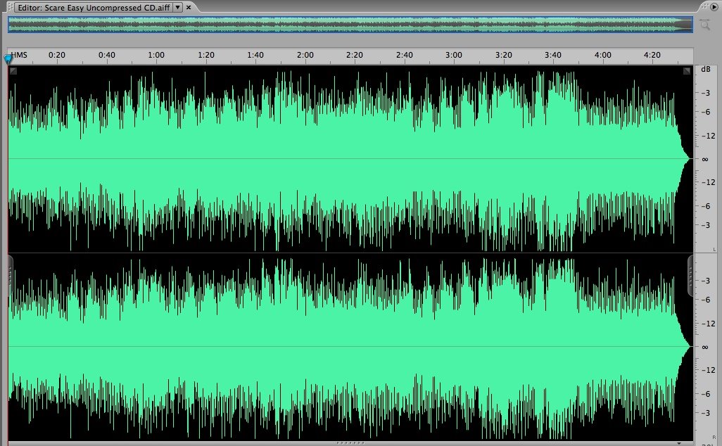
Task: Click the overview waveform navigator bar
Action: (x=350, y=25)
